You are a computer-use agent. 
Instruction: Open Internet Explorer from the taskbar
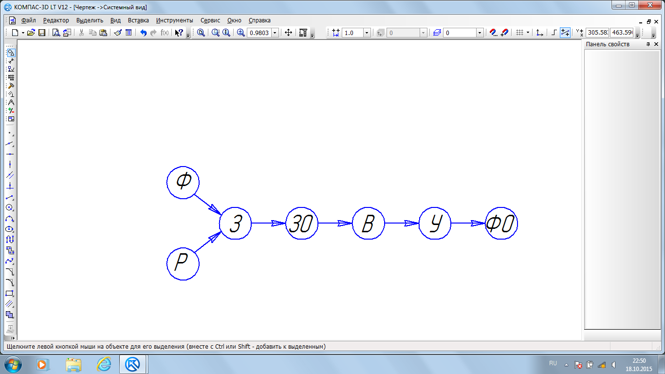point(104,364)
